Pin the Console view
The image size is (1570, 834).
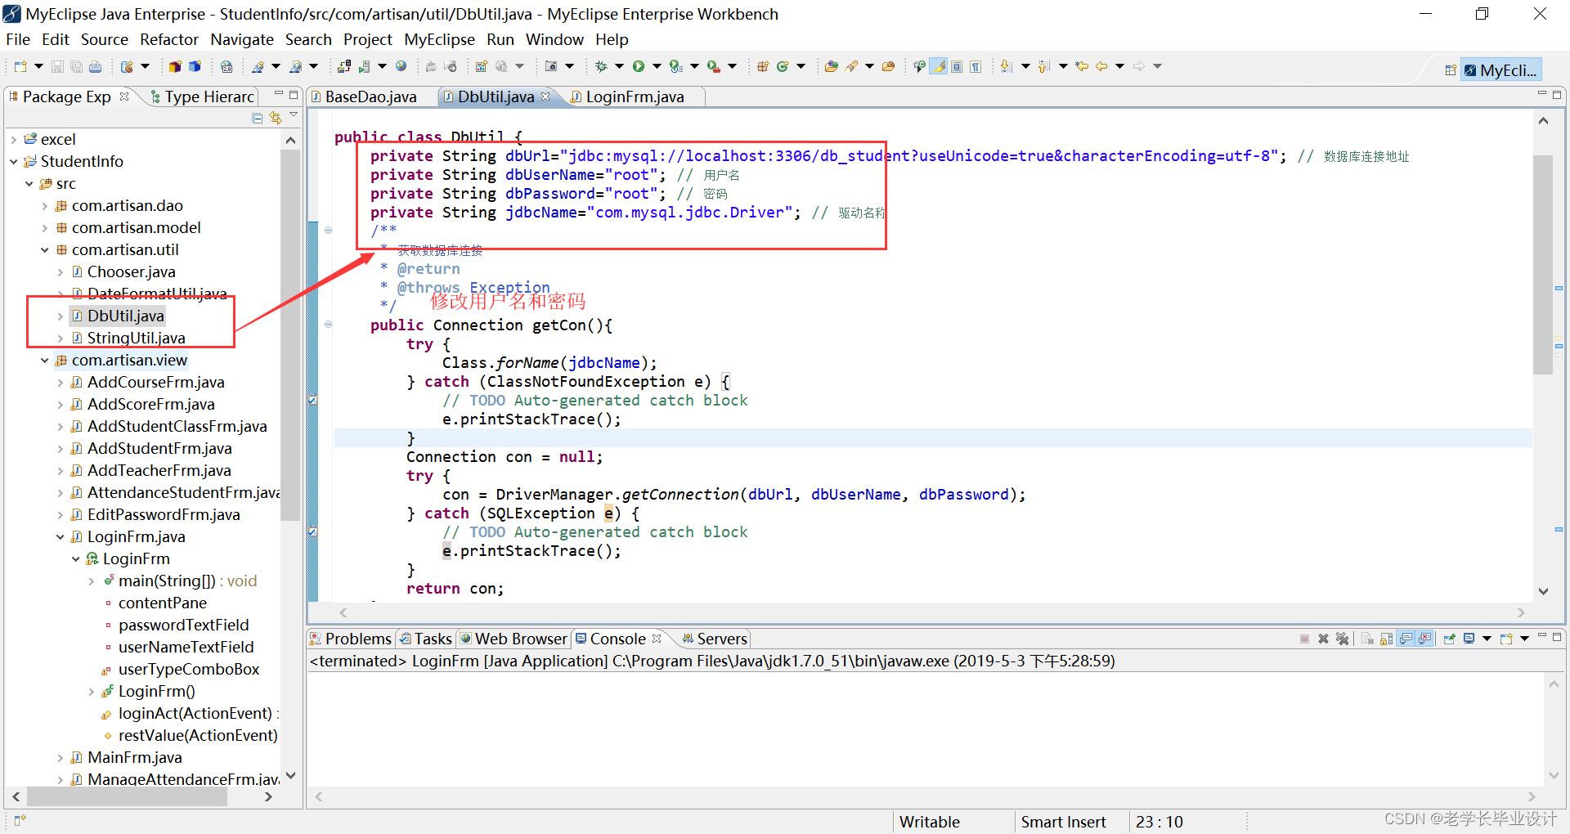(x=1450, y=639)
